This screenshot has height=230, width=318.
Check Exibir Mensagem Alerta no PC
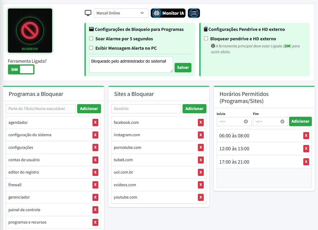pos(91,48)
